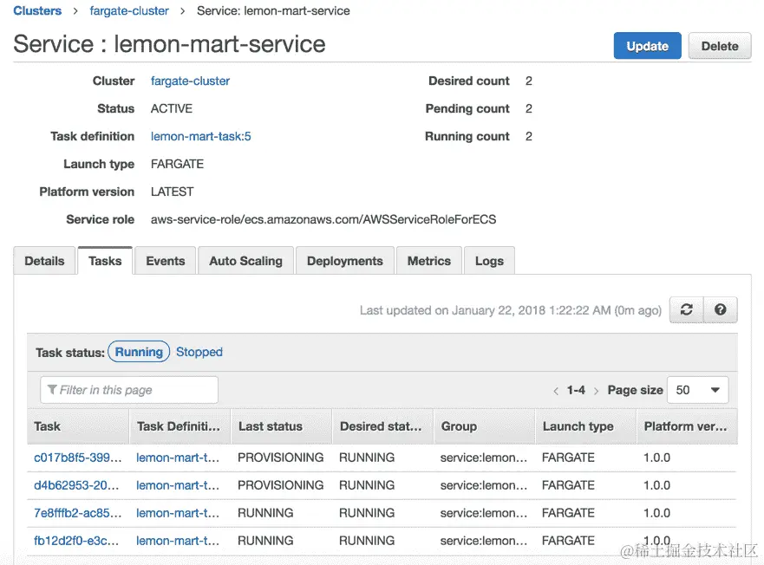Click the Update service button
Viewport: 764px width, 565px height.
[x=647, y=46]
